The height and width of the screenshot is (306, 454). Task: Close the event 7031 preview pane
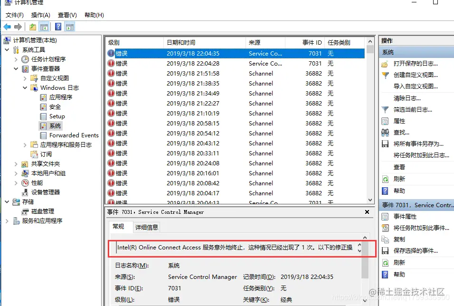pos(367,212)
